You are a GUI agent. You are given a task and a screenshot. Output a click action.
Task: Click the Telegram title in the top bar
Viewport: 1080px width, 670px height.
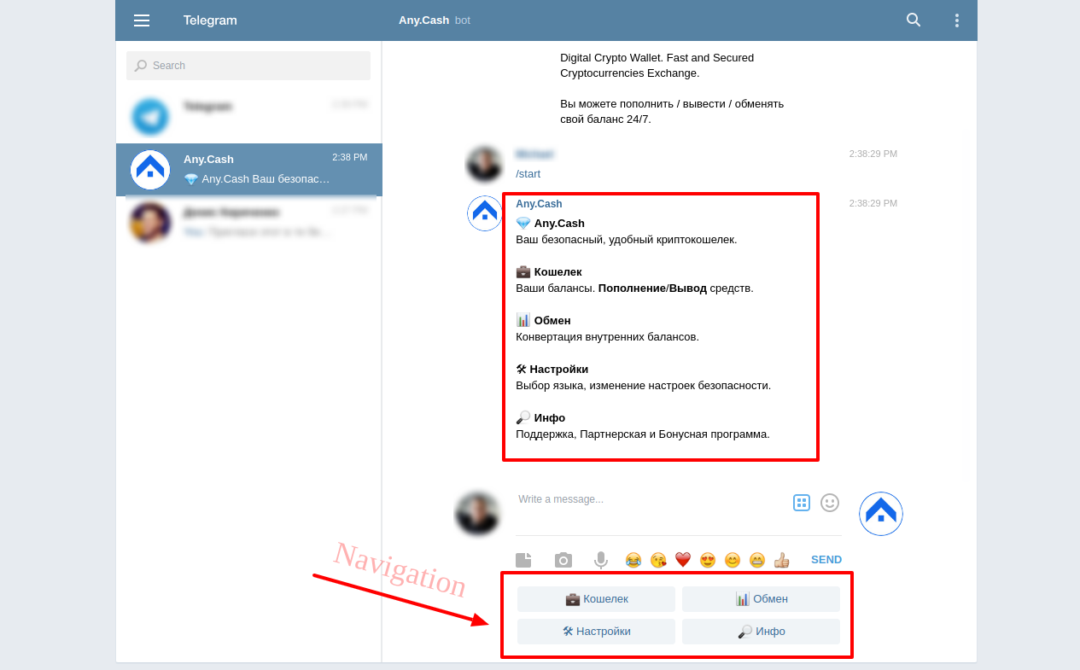coord(210,20)
